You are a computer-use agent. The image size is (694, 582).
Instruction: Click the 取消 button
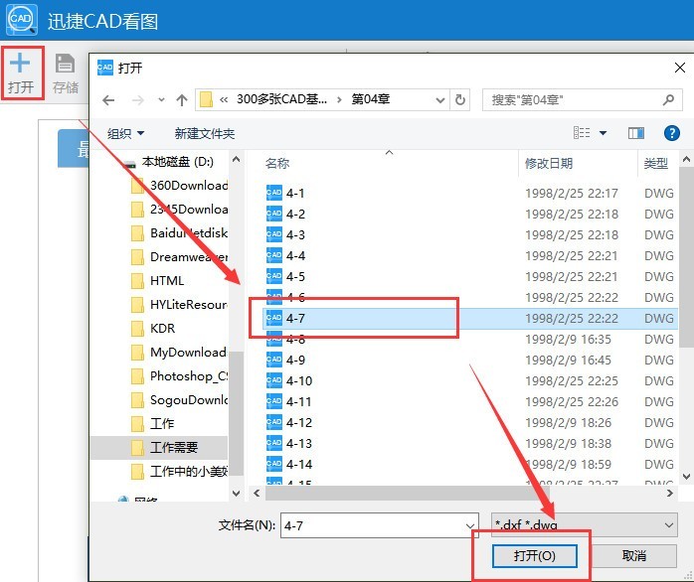point(634,556)
